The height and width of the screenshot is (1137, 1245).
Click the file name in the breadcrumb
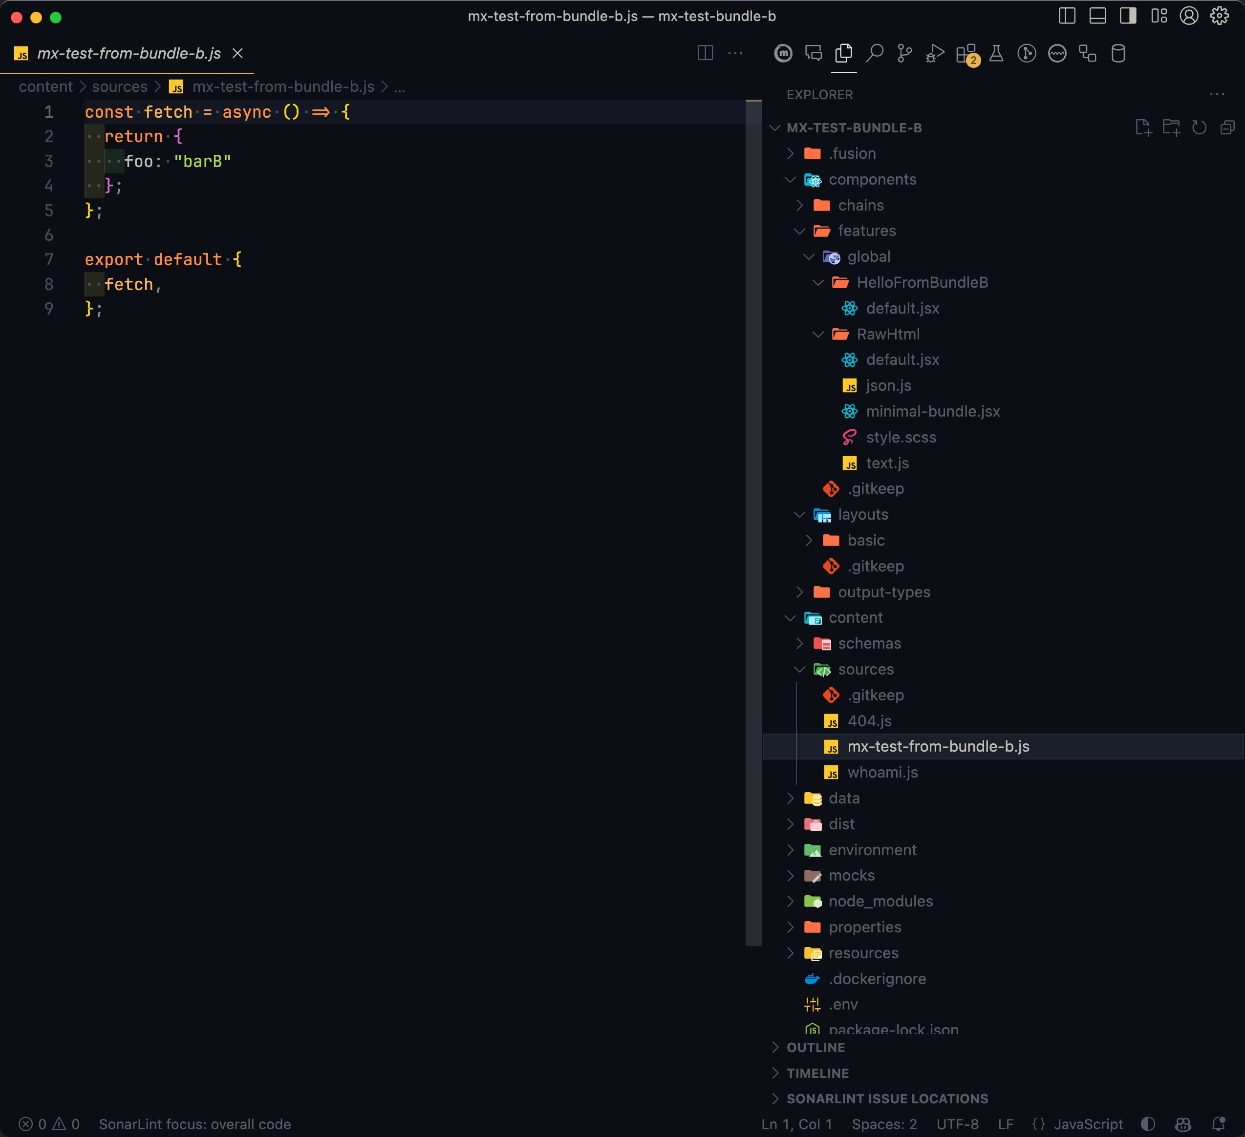point(283,86)
